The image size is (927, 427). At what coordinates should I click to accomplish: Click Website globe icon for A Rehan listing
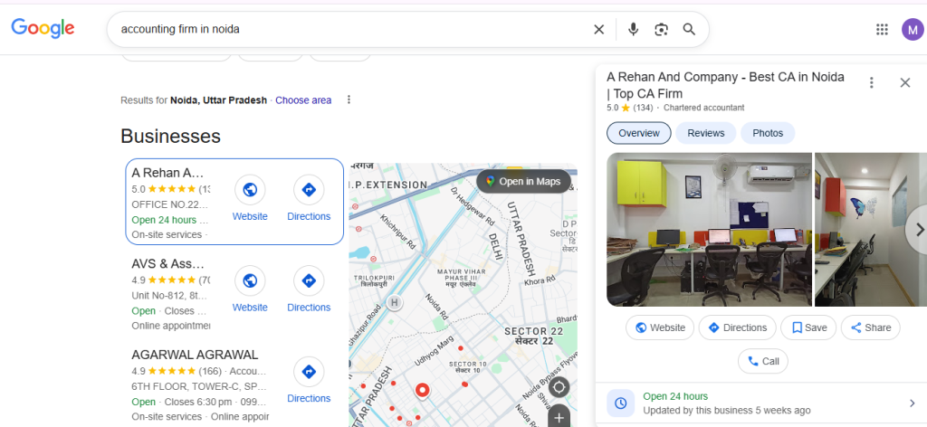(x=250, y=190)
